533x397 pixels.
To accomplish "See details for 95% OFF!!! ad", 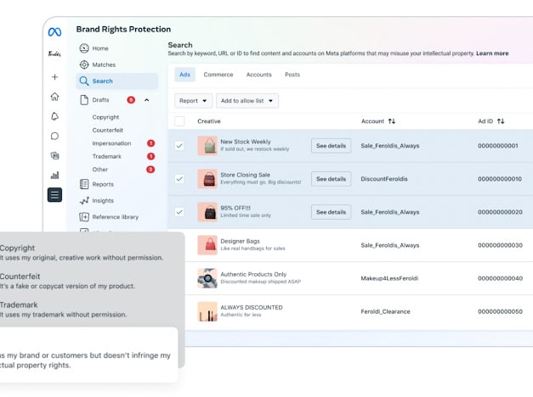I will pos(331,212).
